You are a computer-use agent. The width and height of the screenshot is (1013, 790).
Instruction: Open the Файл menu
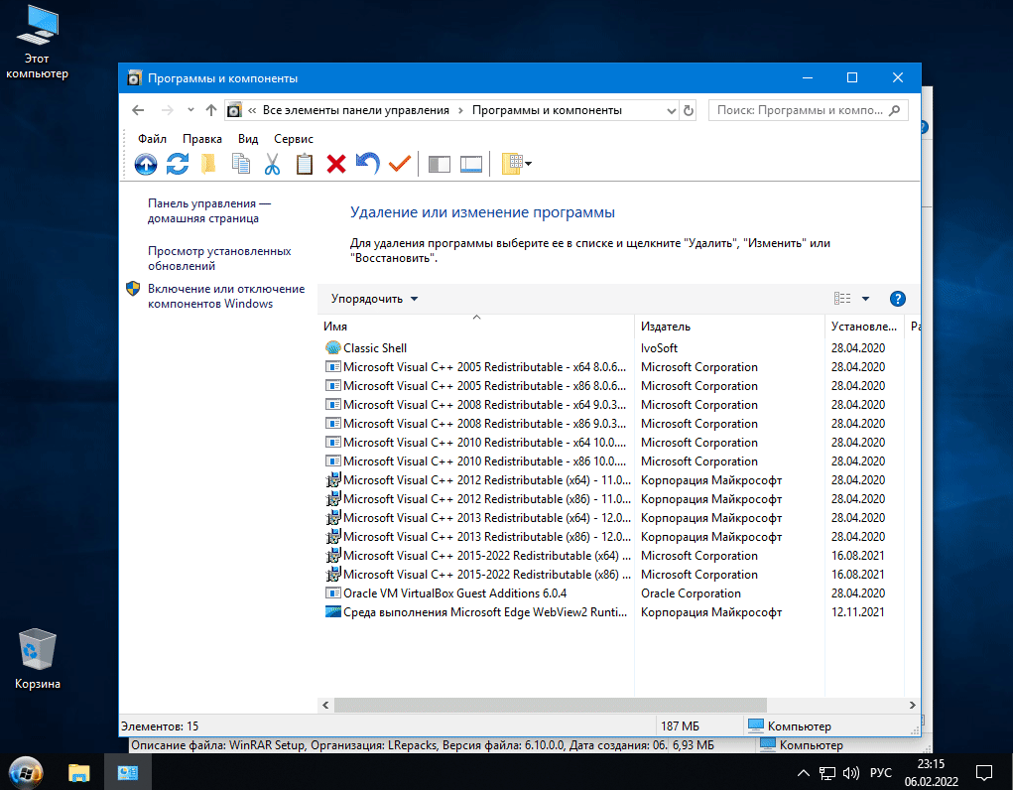coord(152,139)
